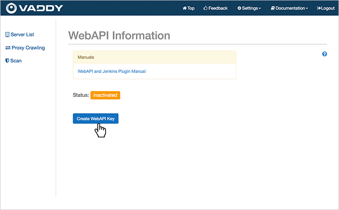The width and height of the screenshot is (339, 210).
Task: Go to Top page link text
Action: point(191,8)
